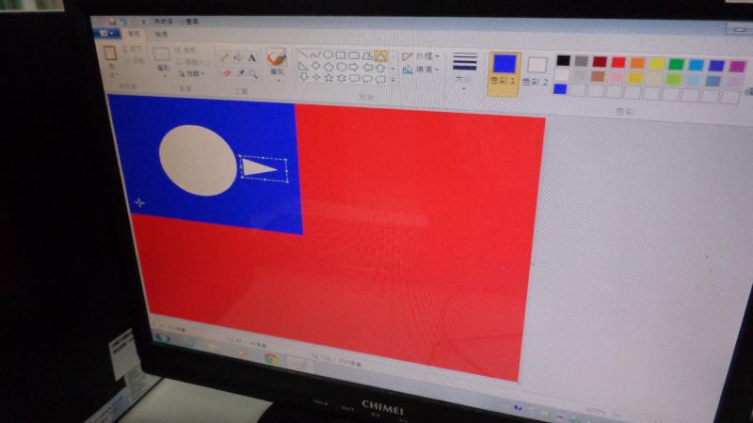Image resolution: width=753 pixels, height=423 pixels.
Task: Pick the dark red palette color
Action: coord(600,61)
